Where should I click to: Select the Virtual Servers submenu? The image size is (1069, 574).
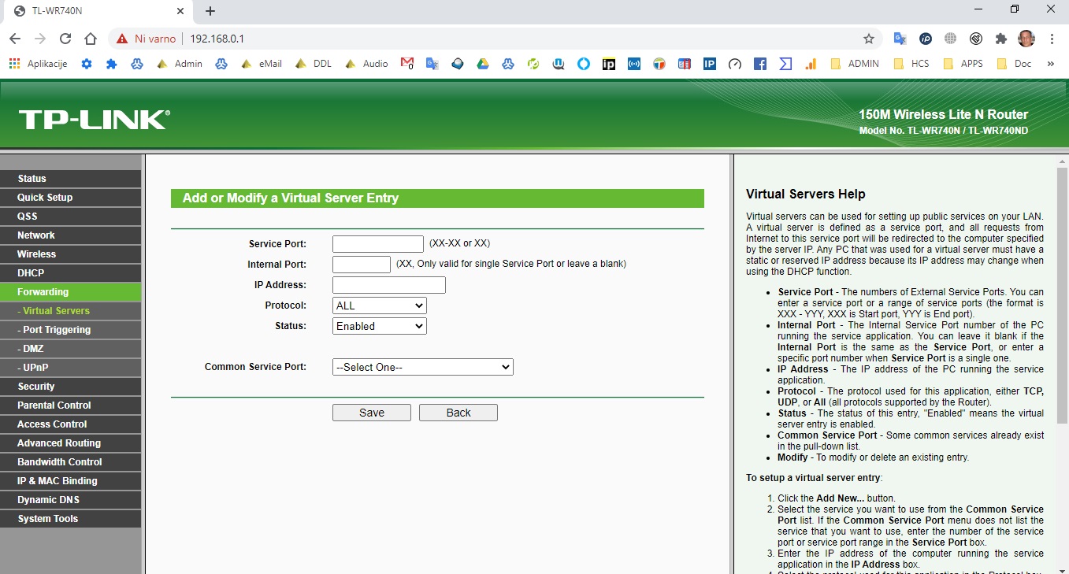[x=71, y=311]
